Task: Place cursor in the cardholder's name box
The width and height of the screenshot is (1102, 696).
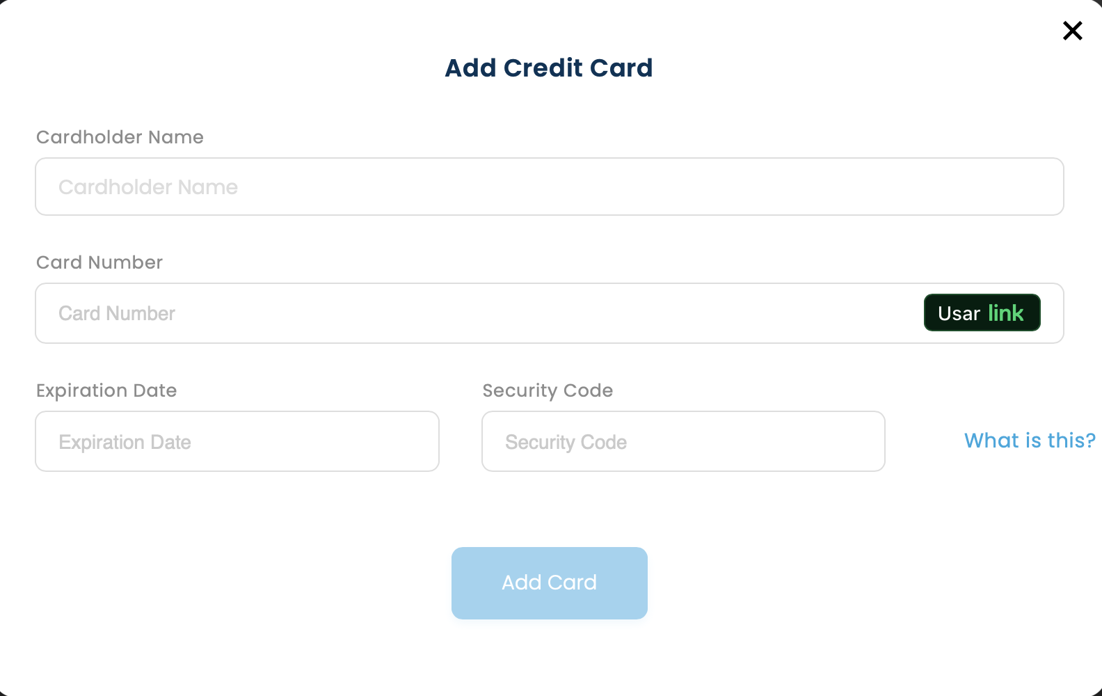Action: coord(549,187)
